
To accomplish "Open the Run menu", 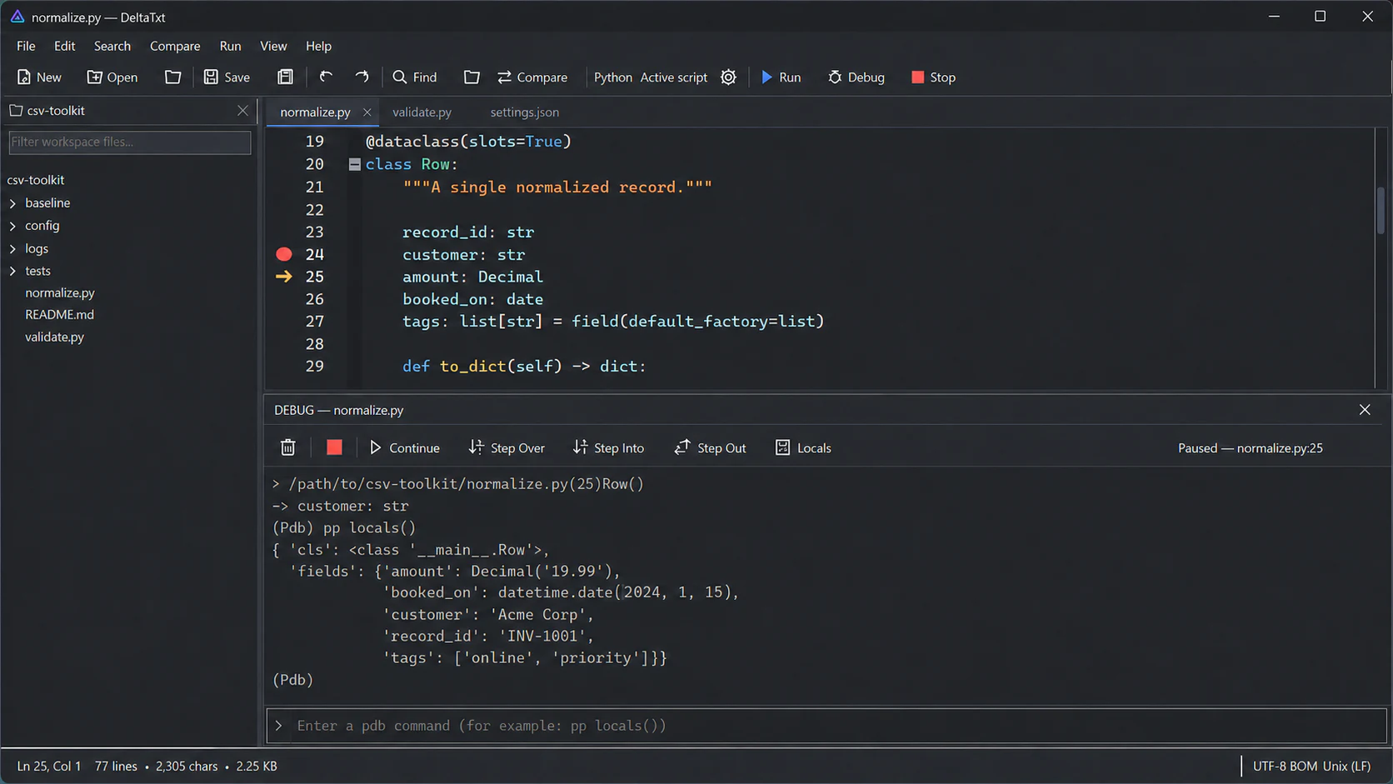I will pos(231,46).
